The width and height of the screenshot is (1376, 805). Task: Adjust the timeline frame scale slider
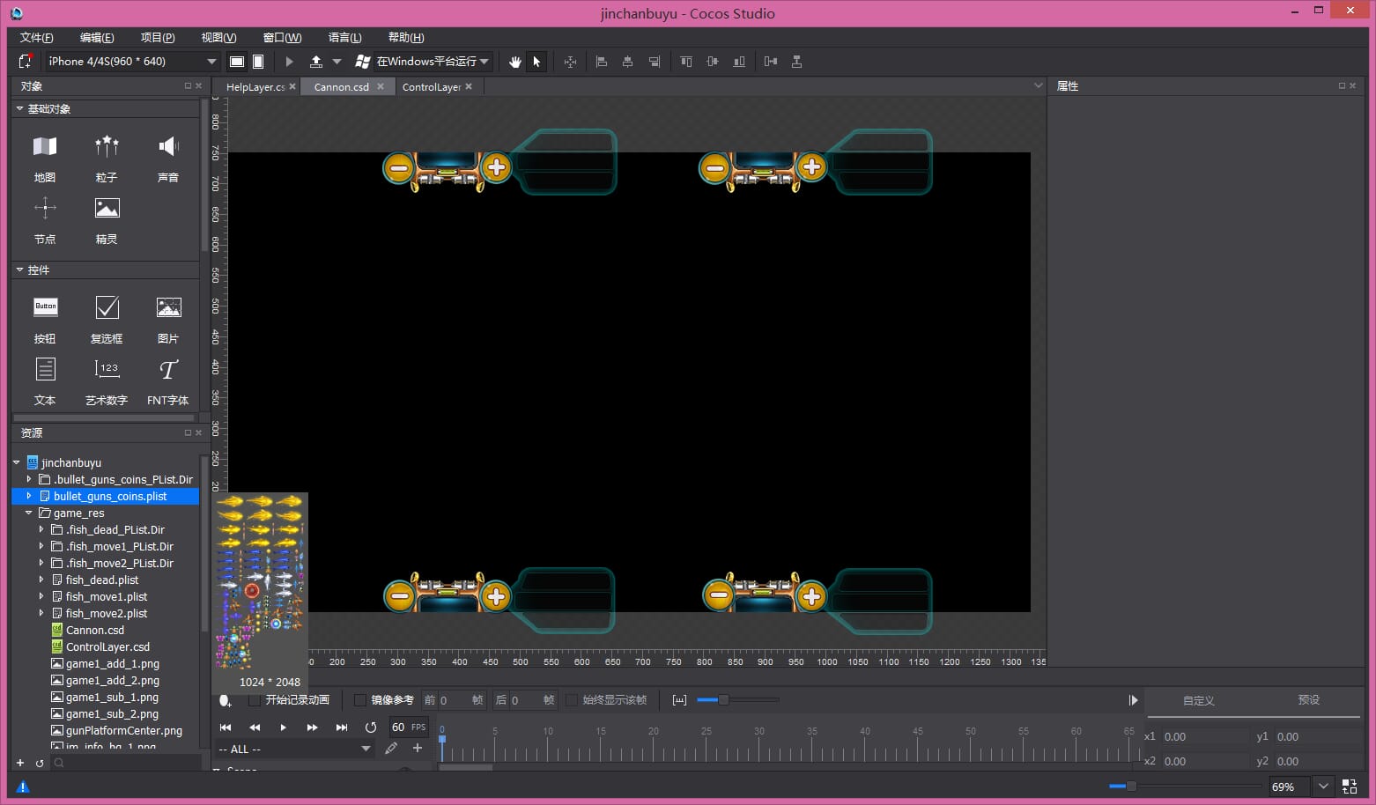[x=723, y=700]
